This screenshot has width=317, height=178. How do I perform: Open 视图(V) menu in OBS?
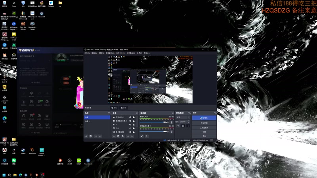click(101, 53)
